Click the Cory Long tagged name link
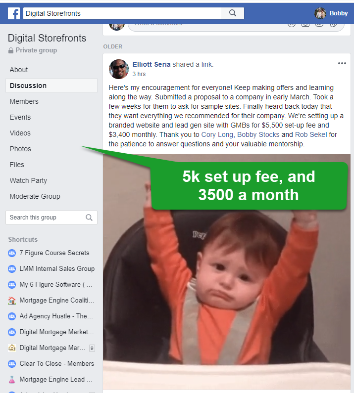 (217, 134)
